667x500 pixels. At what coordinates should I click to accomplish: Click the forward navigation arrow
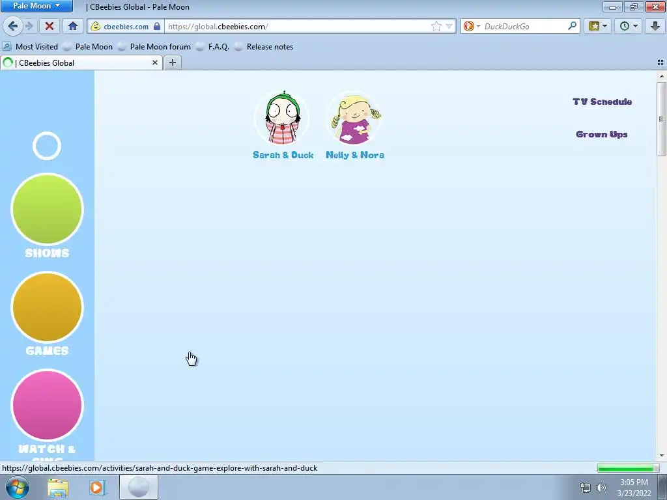click(x=29, y=26)
